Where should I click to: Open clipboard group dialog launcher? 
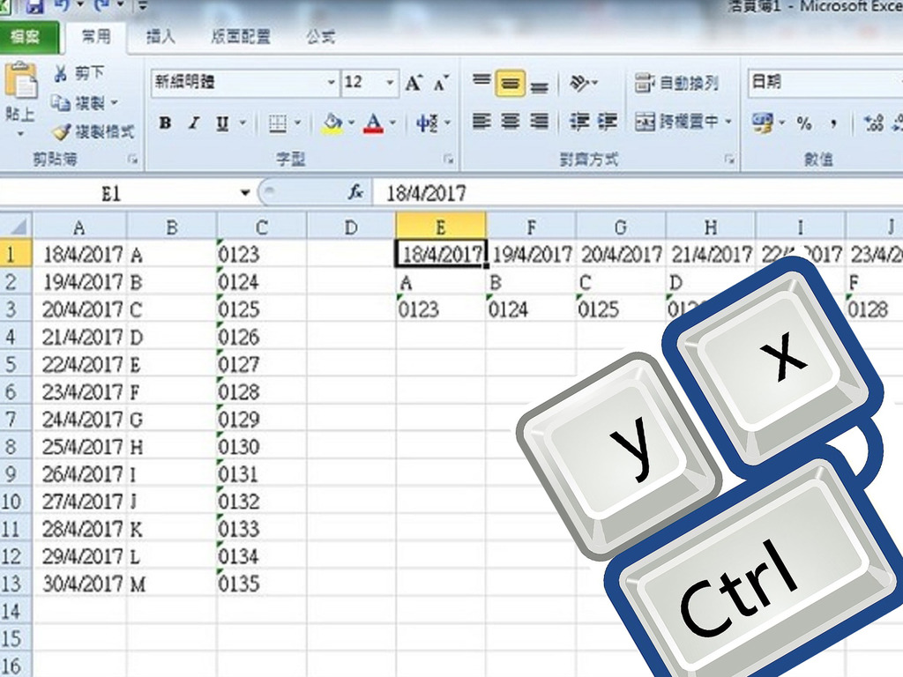click(133, 160)
